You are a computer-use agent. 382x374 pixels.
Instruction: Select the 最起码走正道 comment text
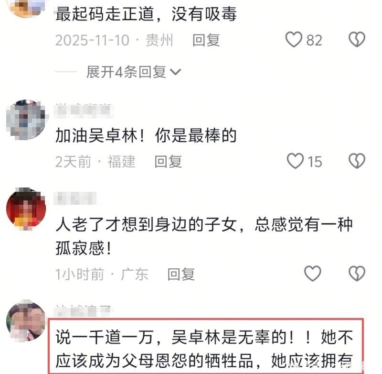tap(146, 14)
